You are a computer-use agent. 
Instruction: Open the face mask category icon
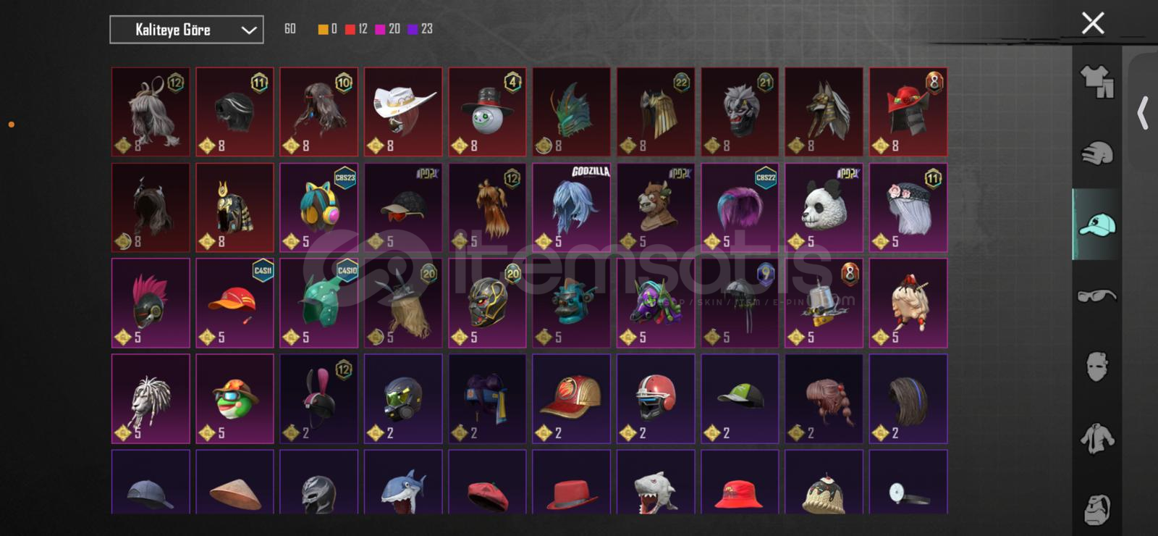coord(1097,367)
